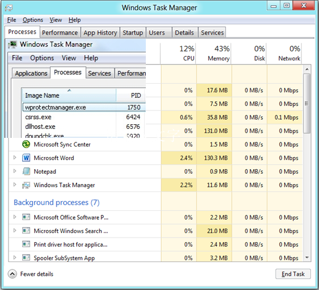Click the Fewer details circle arrow icon
Viewport: 319px width, 290px height.
13,274
